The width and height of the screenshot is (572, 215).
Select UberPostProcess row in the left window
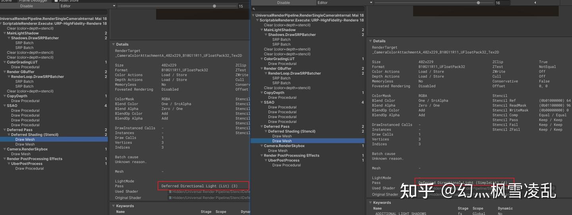[x=54, y=164]
